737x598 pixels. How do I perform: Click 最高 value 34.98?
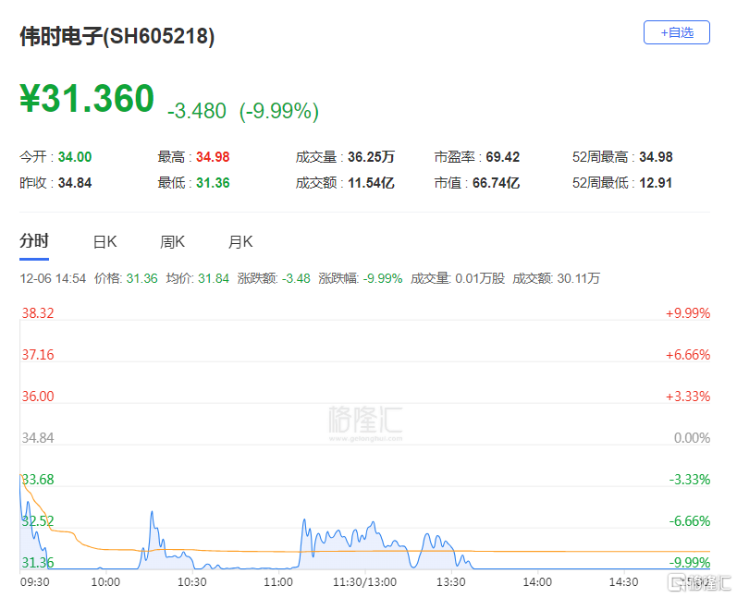click(x=213, y=157)
